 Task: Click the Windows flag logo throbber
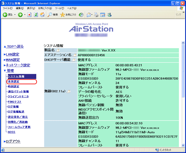[x=181, y=8]
